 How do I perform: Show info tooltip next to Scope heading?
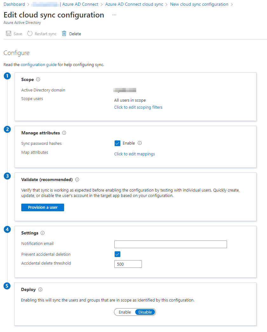click(x=38, y=79)
